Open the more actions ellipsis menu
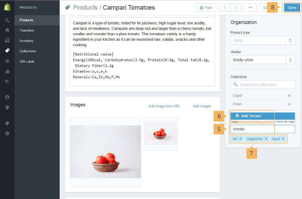The height and width of the screenshot is (199, 302). point(250,8)
